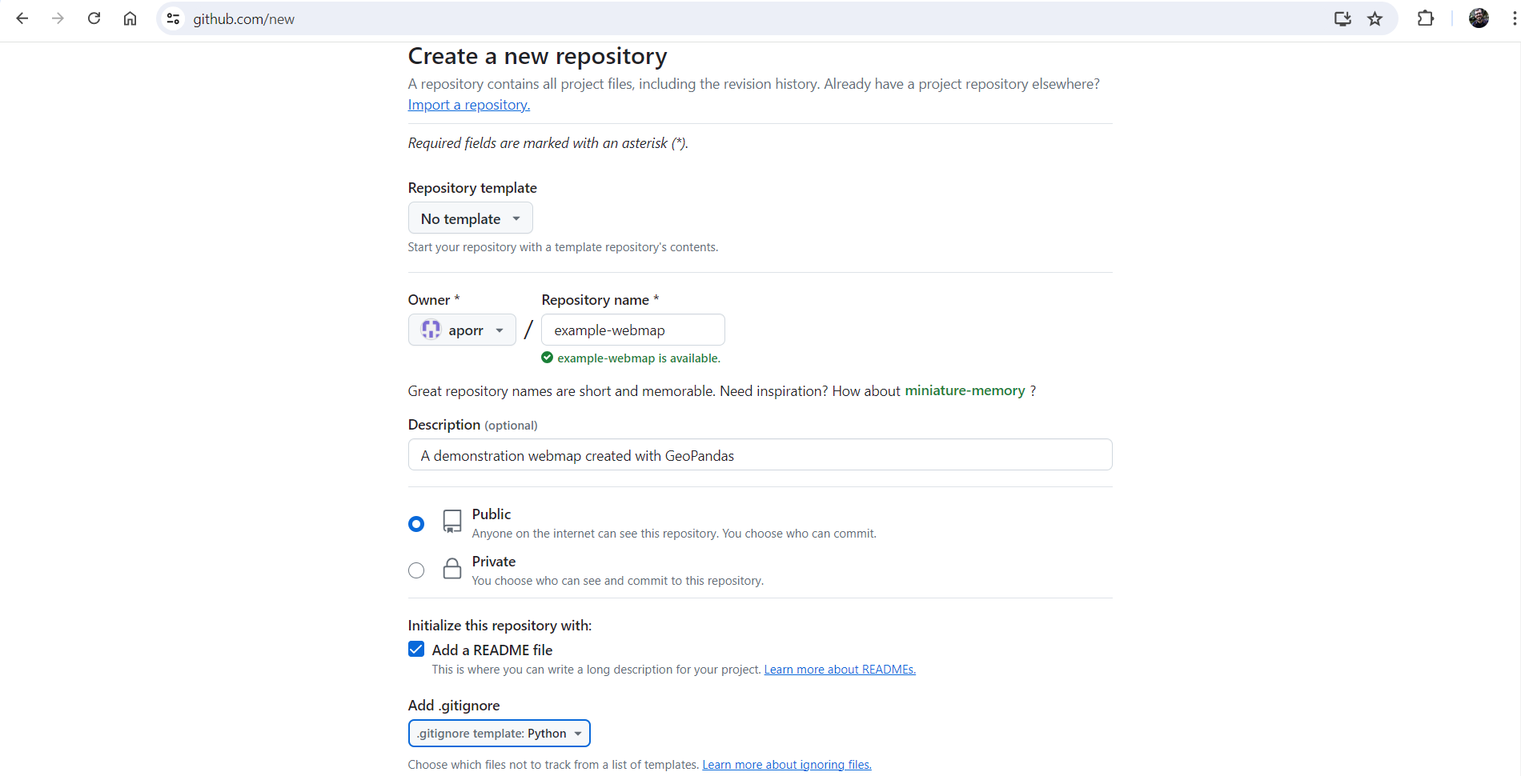Open the .gitignore template Python dropdown
This screenshot has height=776, width=1521.
click(500, 734)
